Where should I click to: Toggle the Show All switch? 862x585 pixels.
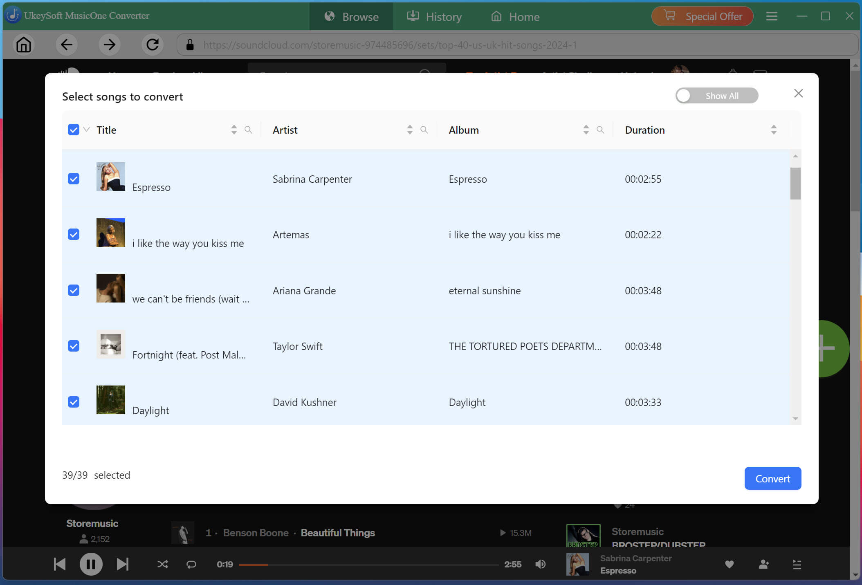[716, 96]
